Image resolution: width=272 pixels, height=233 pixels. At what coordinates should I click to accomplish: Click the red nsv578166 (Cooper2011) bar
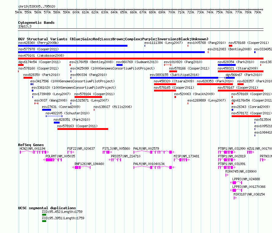(x=173, y=71)
